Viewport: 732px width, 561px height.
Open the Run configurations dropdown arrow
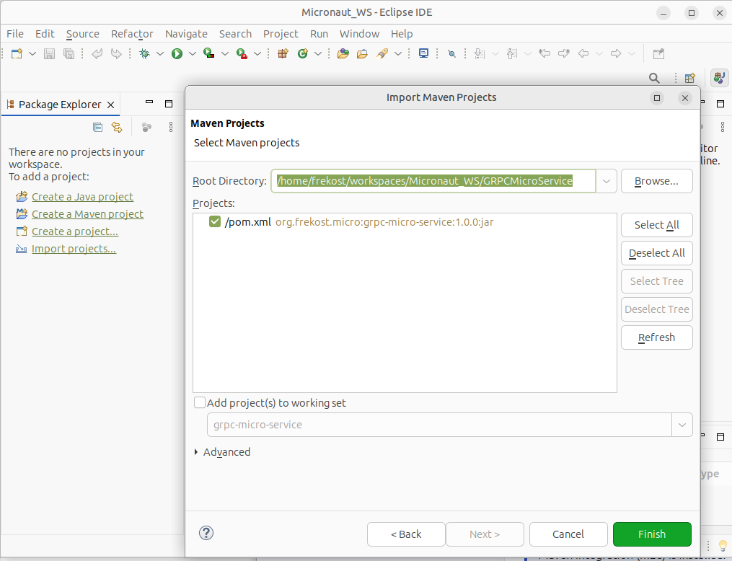(193, 53)
